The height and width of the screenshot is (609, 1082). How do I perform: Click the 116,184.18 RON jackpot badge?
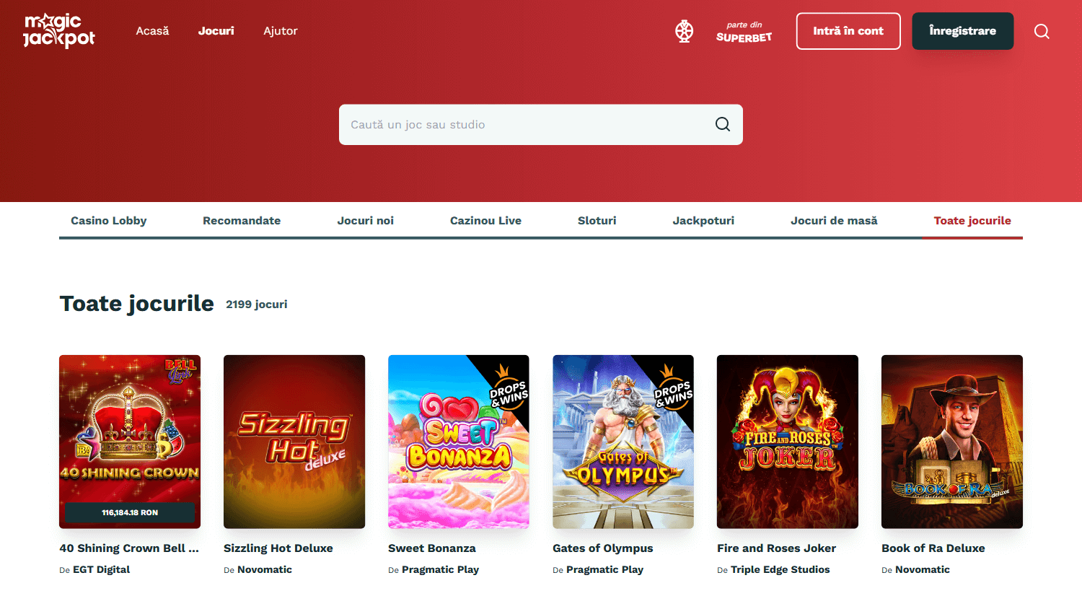pos(130,512)
